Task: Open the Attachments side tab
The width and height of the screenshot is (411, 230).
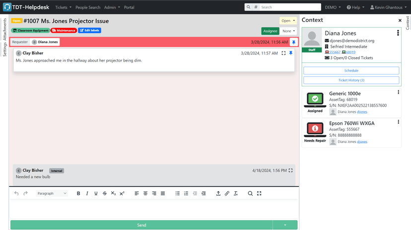Action: click(4, 29)
